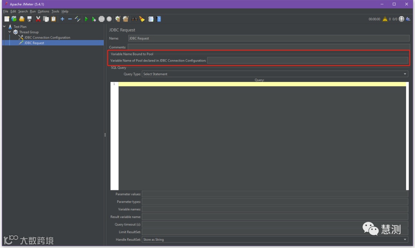Click the remote engines globe icon
Image resolution: width=415 pixels, height=248 pixels.
[402, 19]
